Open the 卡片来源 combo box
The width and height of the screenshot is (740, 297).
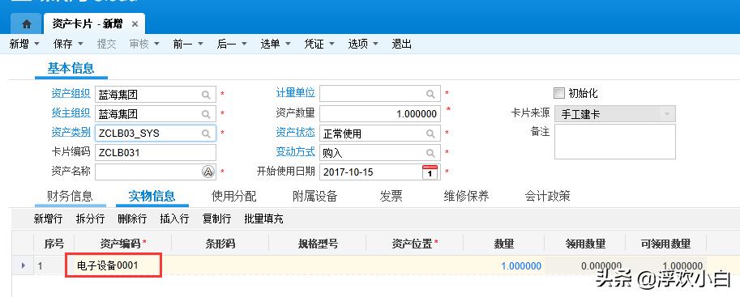click(615, 114)
